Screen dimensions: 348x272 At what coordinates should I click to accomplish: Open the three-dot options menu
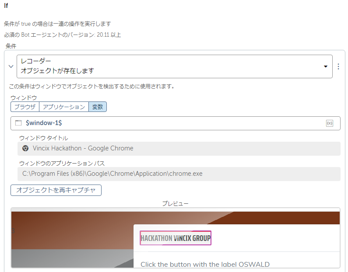338,66
